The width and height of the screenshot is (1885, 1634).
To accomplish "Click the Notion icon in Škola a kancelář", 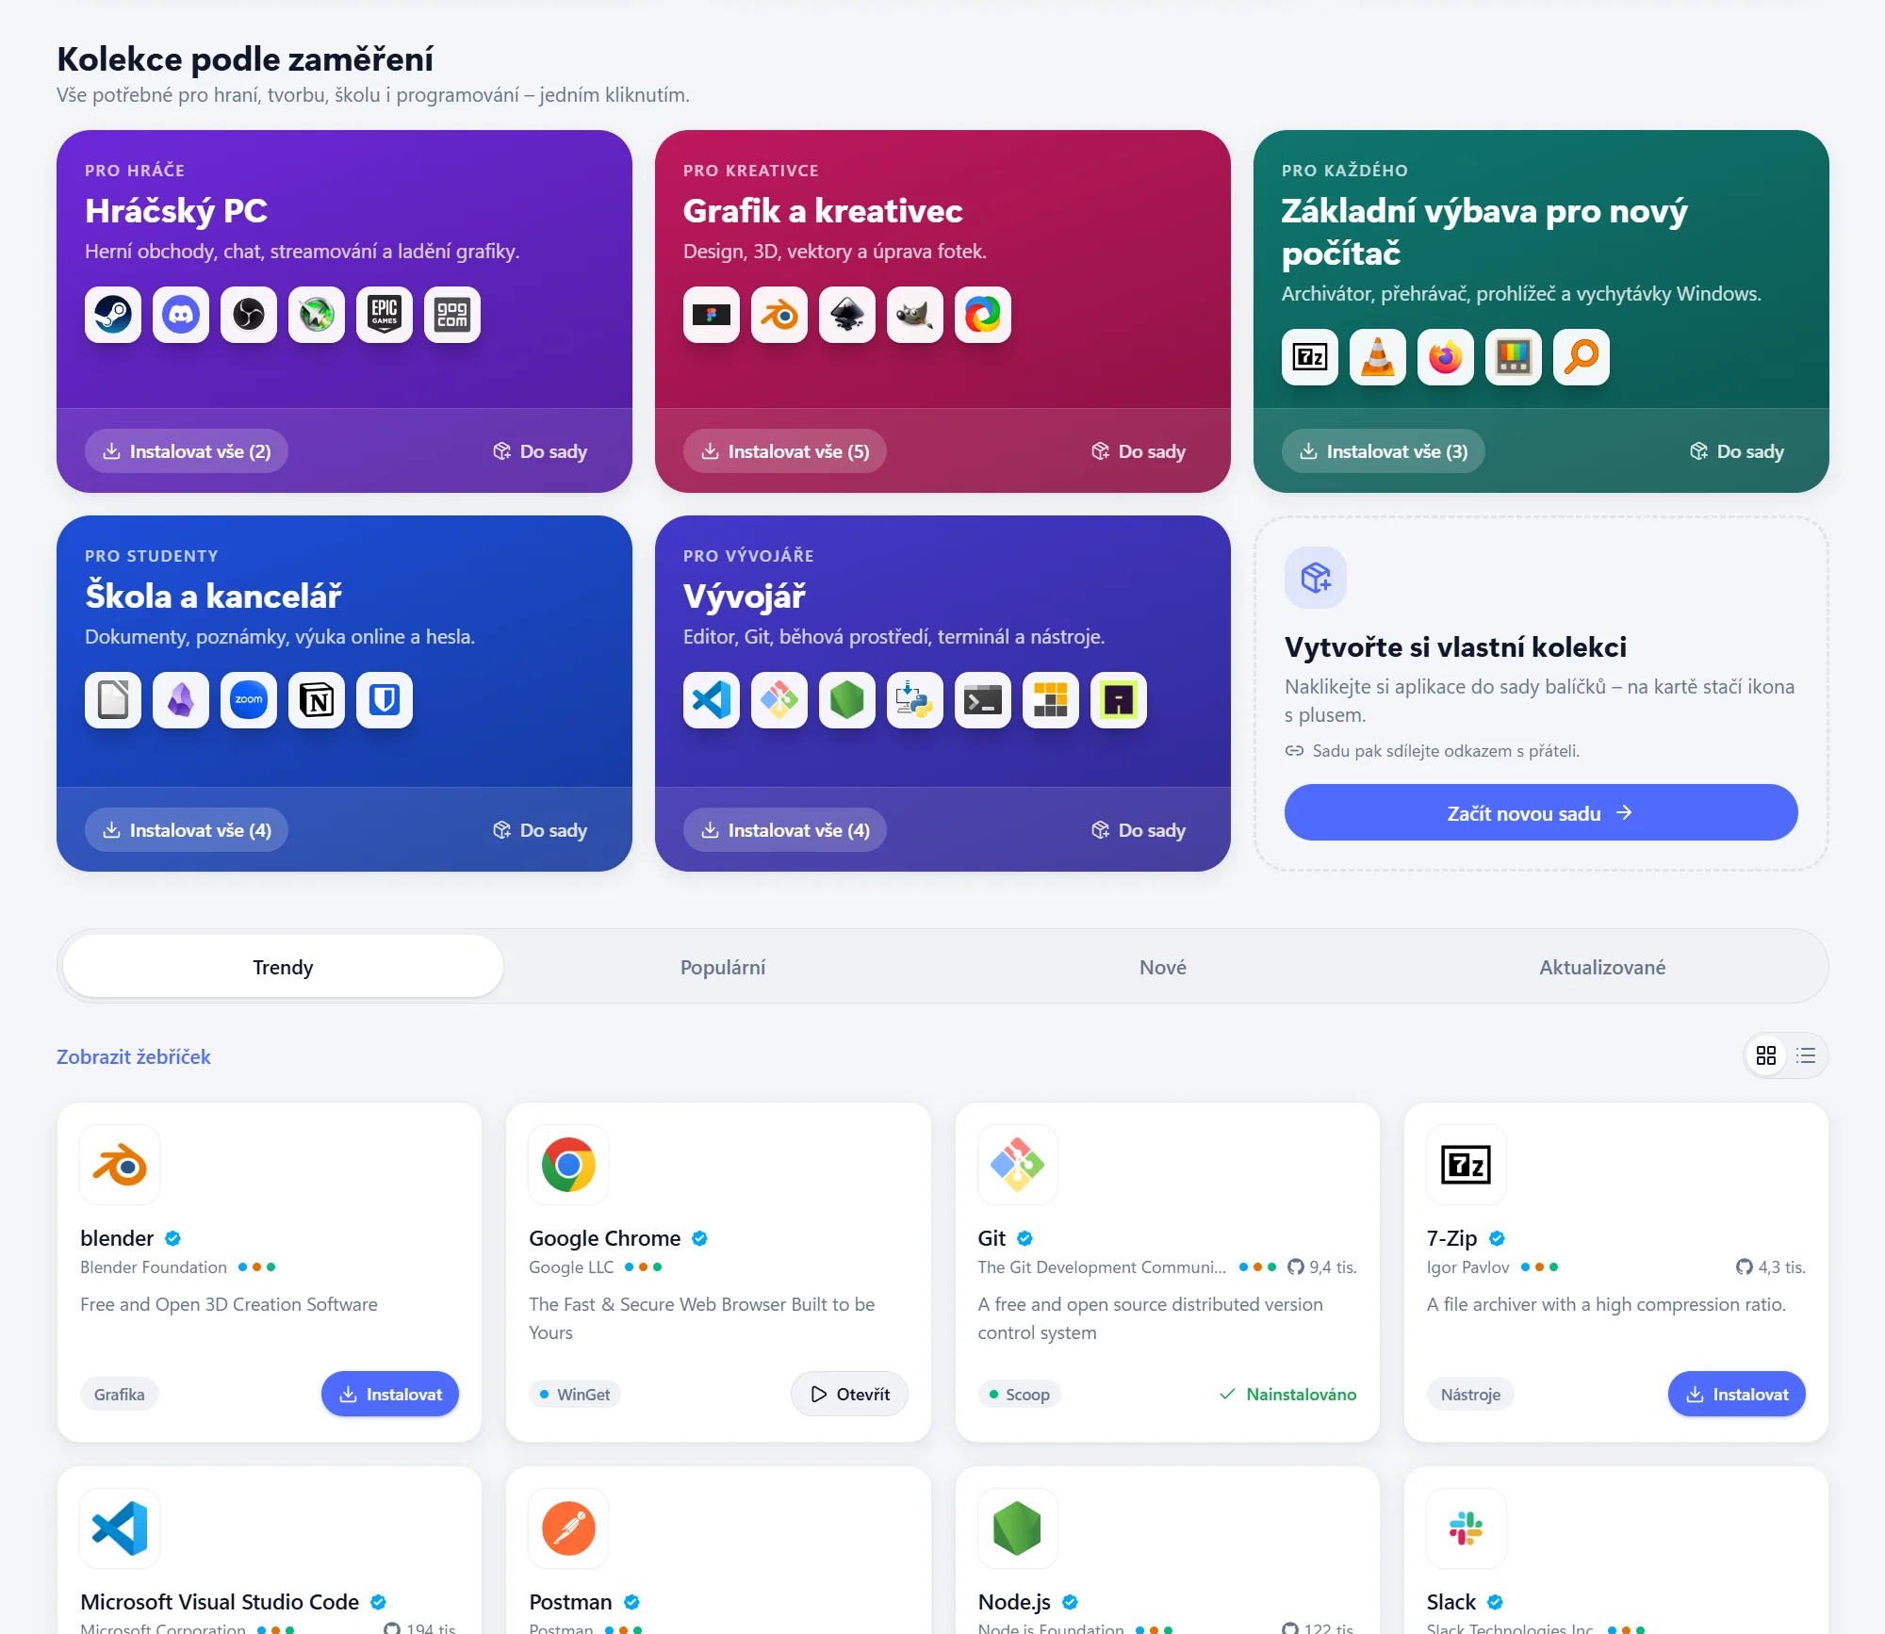I will click(317, 700).
